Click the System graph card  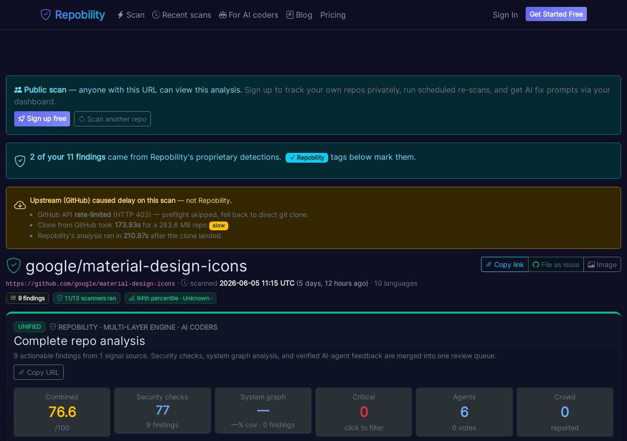tap(263, 411)
